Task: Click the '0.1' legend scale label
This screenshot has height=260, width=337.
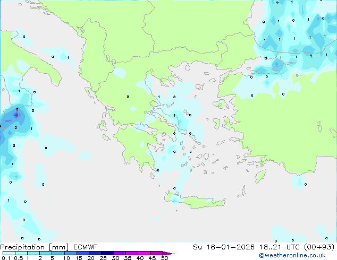Action: 6,258
